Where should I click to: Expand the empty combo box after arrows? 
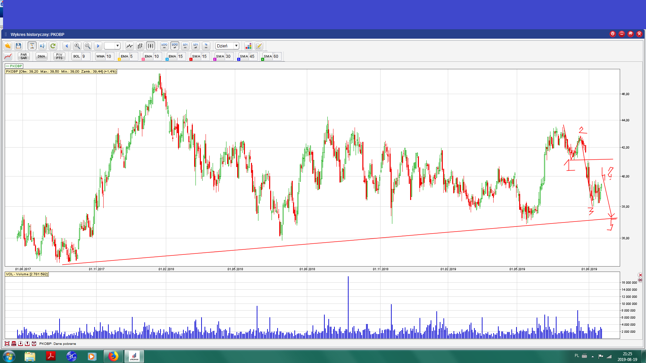[x=117, y=46]
